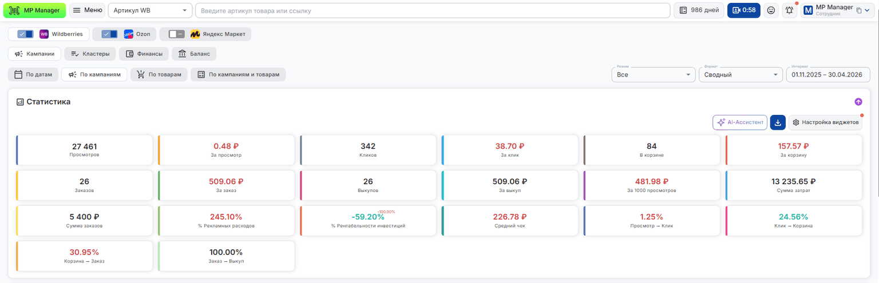Copy icon next to MP Manager profile
The image size is (879, 283).
(858, 10)
